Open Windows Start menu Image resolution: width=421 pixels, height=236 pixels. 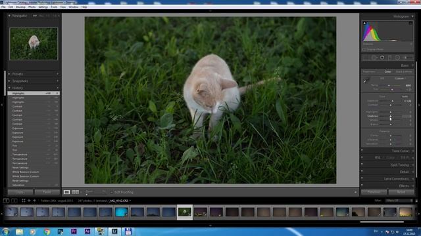[6, 231]
